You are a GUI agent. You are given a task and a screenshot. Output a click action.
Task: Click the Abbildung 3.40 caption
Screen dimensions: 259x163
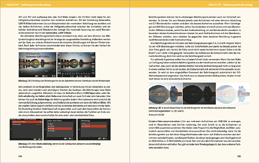192,109
